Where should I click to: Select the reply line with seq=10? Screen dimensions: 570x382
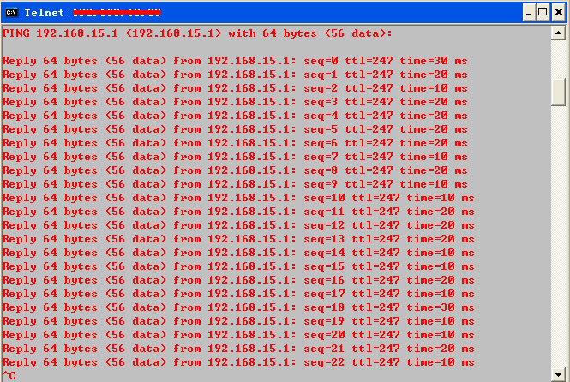click(238, 198)
